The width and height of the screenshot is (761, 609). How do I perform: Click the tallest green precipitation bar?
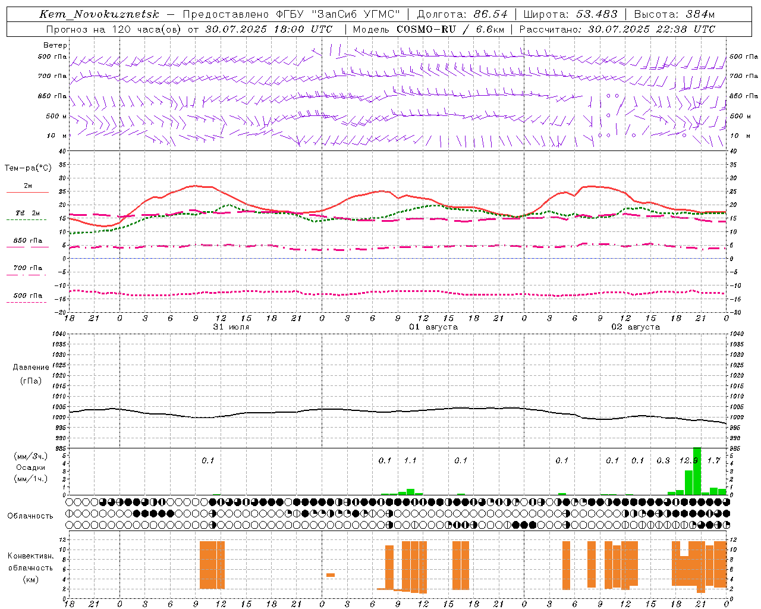[697, 471]
